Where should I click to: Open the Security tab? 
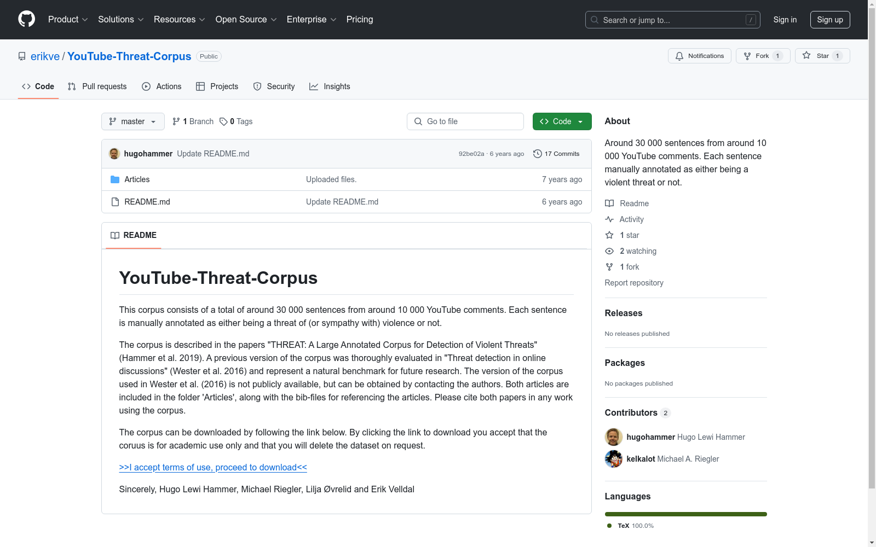274,86
